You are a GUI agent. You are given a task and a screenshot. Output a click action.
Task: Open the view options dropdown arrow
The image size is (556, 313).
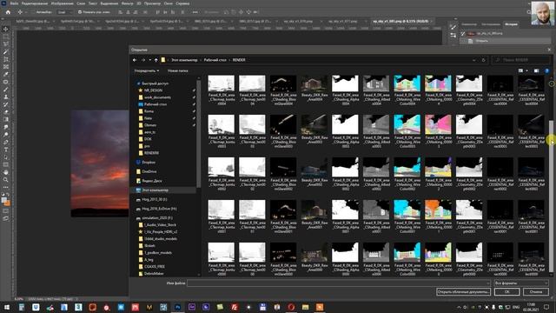point(527,71)
